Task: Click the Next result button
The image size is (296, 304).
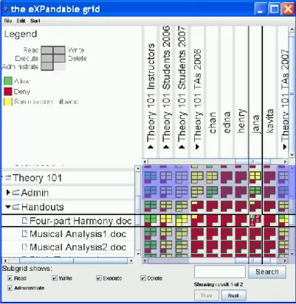Action: tap(233, 295)
